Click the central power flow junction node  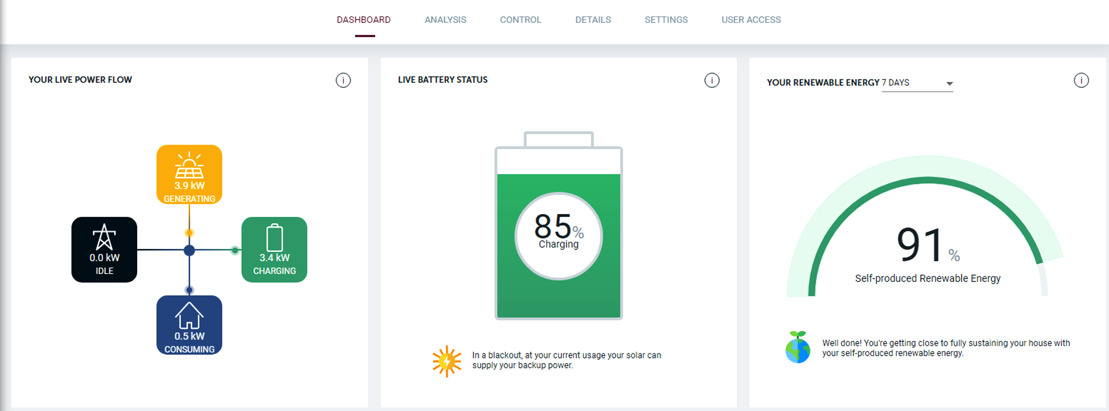pyautogui.click(x=189, y=250)
